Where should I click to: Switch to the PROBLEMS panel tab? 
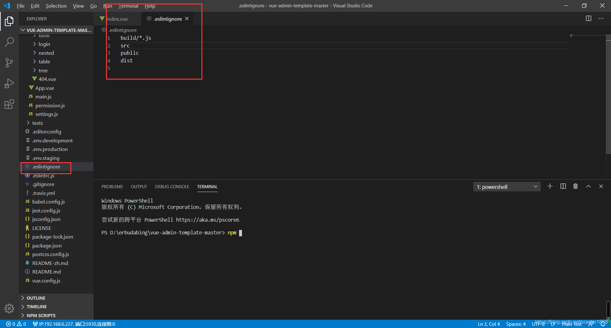112,187
